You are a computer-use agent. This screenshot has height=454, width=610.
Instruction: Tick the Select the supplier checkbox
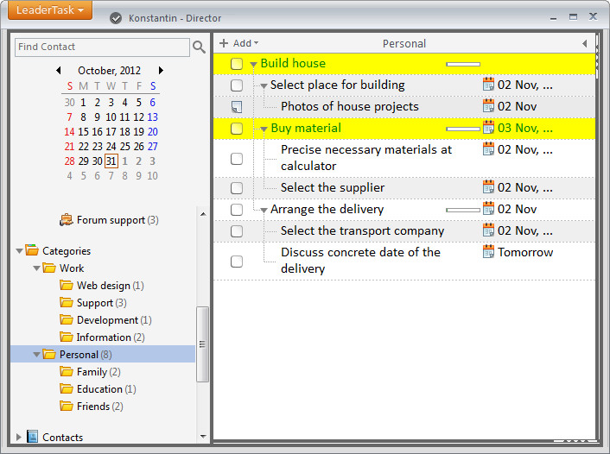(237, 188)
